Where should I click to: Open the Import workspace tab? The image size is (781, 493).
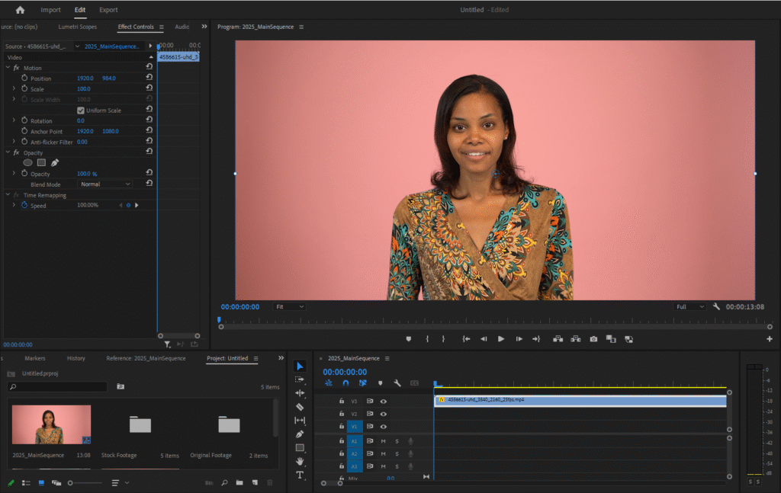51,10
